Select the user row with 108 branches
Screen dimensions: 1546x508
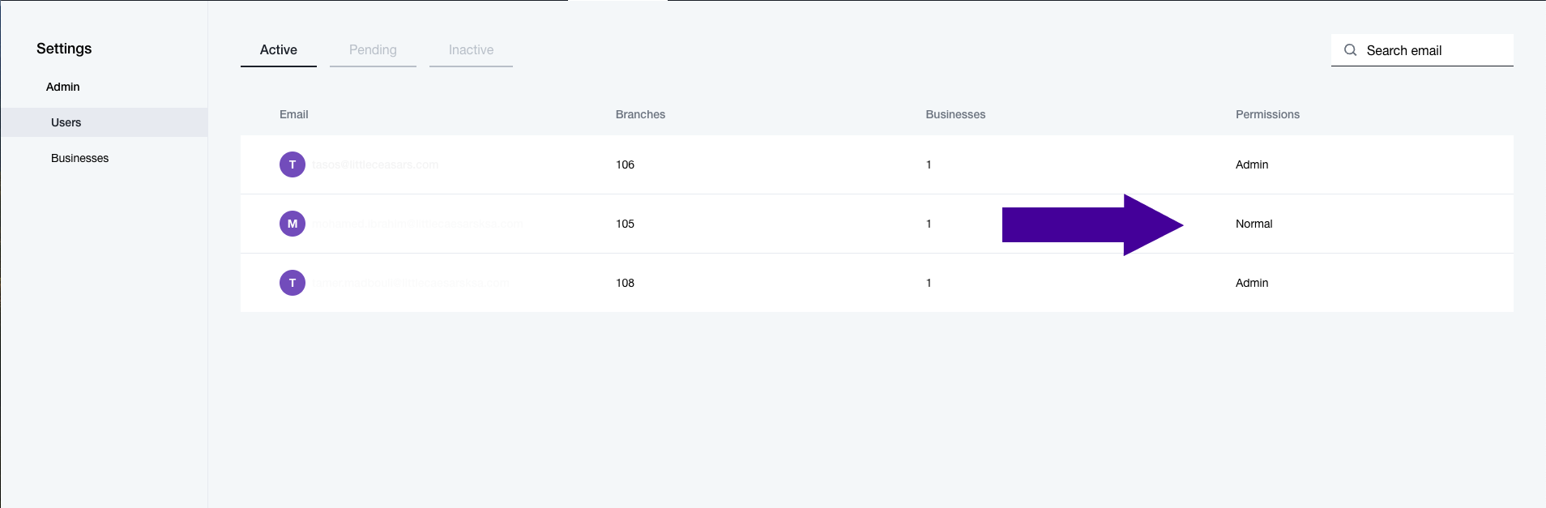[729, 282]
